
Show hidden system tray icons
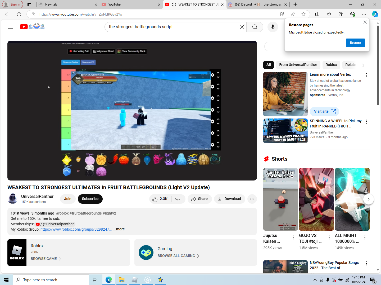coord(315,280)
